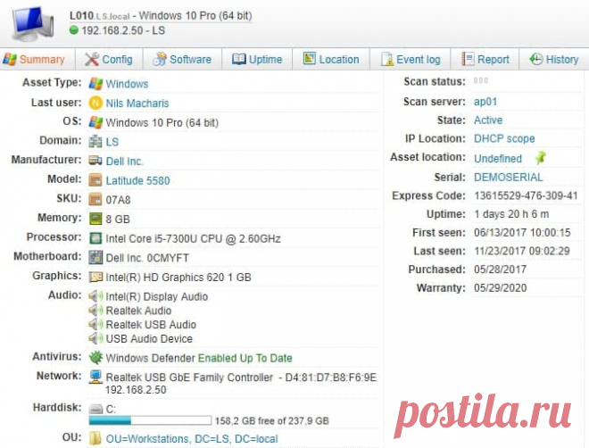Viewport: 589px width, 448px height.
Task: Click the model box icon beside Latitude 5580
Action: click(x=95, y=180)
